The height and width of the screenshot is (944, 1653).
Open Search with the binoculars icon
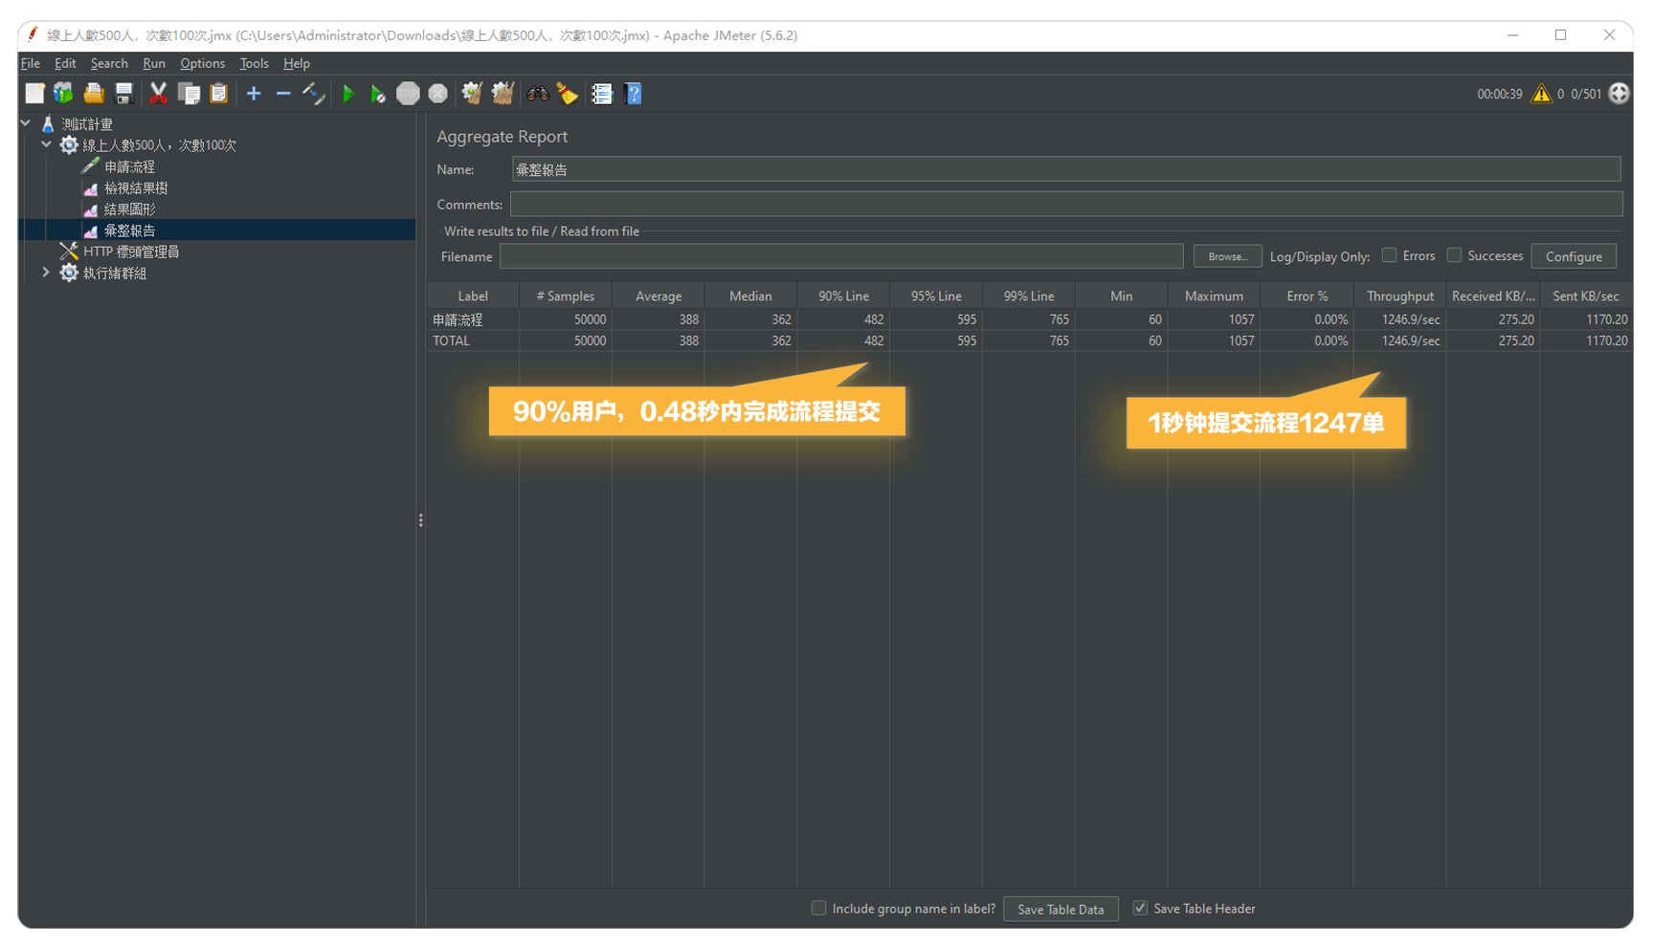pyautogui.click(x=538, y=94)
